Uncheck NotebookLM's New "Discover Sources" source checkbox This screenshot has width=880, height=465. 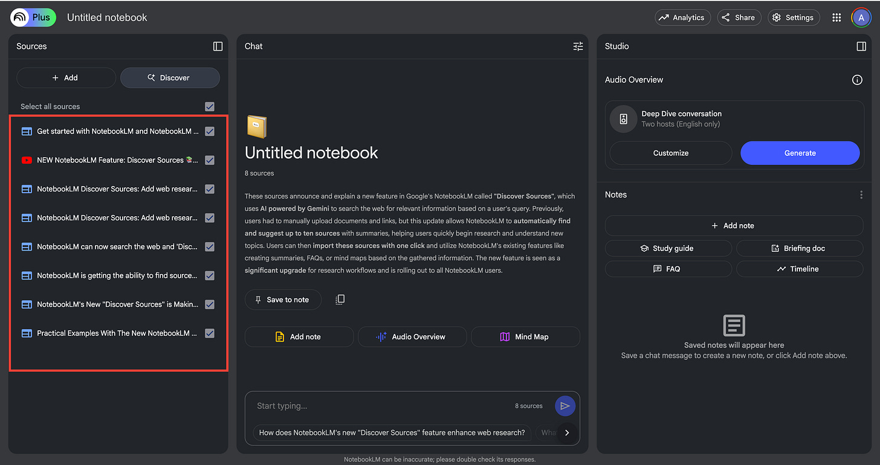tap(210, 304)
